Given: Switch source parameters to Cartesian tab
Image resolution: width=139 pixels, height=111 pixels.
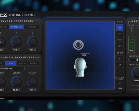Looking at the screenshot, I should (17, 27).
